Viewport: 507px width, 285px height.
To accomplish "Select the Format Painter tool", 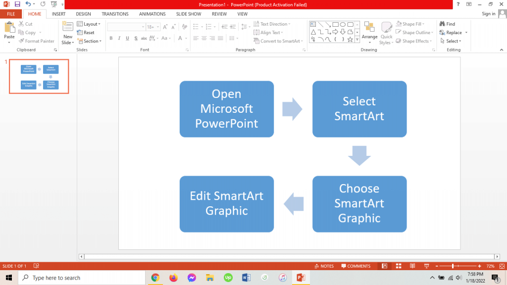I will coord(37,41).
